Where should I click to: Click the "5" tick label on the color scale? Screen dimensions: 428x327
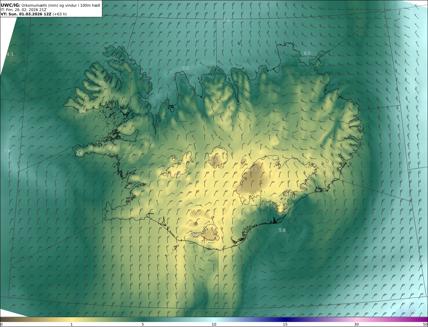click(x=143, y=324)
